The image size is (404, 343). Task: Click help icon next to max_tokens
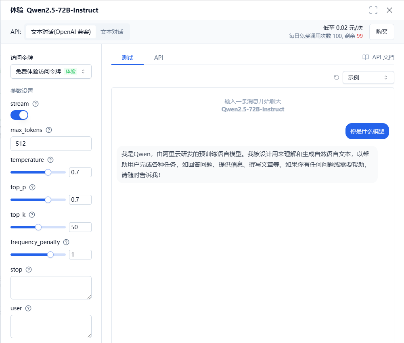point(49,130)
